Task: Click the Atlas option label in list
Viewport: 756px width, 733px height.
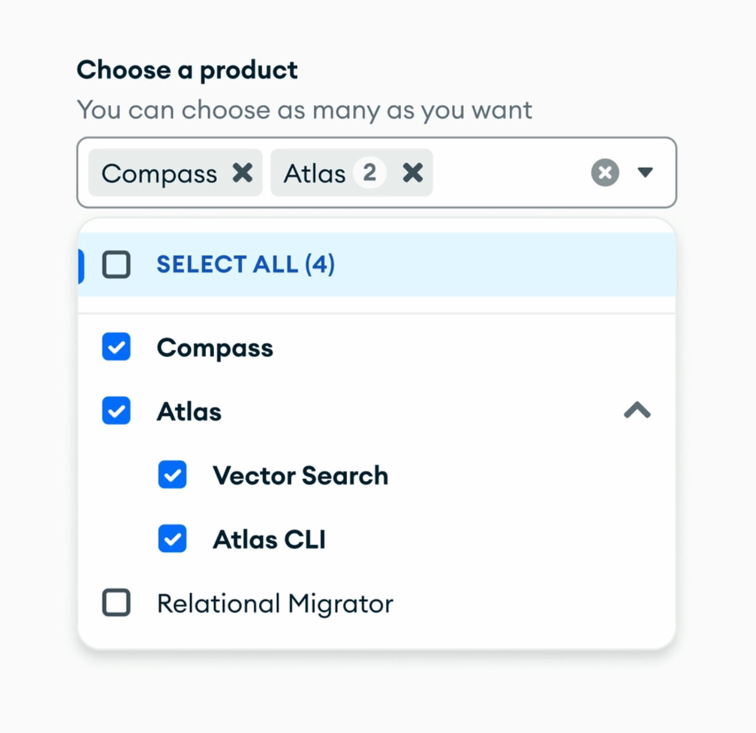Action: 189,411
